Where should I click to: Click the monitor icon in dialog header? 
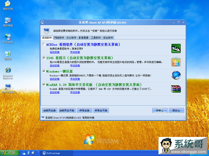(x=46, y=31)
